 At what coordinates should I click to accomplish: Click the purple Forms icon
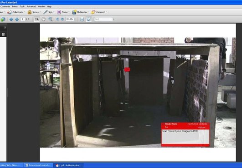(x=59, y=12)
